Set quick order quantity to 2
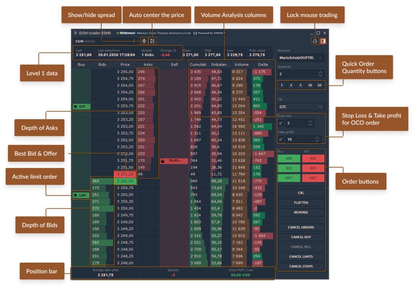Viewport: 412px width, 286px height. coord(290,85)
